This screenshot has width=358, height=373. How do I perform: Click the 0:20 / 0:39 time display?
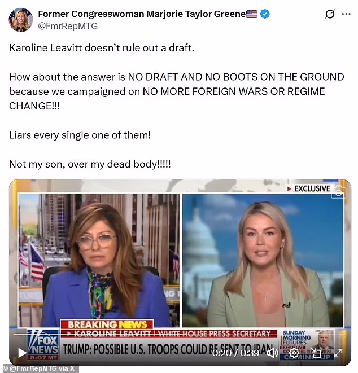pyautogui.click(x=235, y=353)
